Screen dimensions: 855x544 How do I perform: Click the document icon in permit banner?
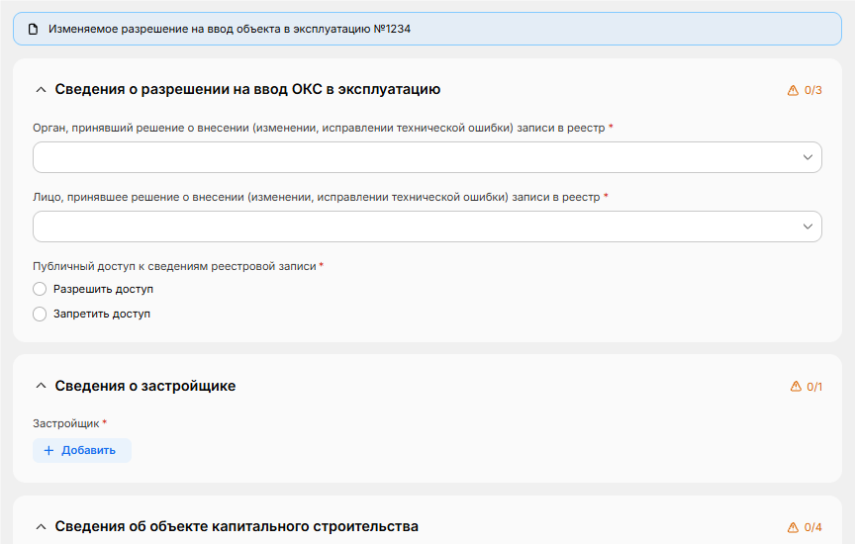[34, 29]
